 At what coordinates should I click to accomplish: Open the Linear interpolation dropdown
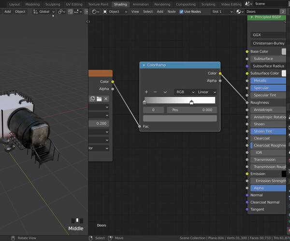click(206, 92)
